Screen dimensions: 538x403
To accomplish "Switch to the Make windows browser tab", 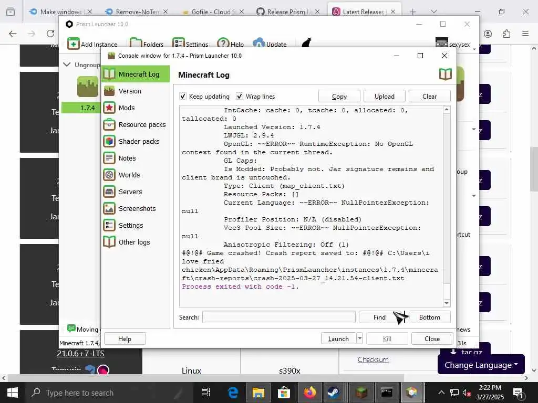I will pyautogui.click(x=61, y=12).
